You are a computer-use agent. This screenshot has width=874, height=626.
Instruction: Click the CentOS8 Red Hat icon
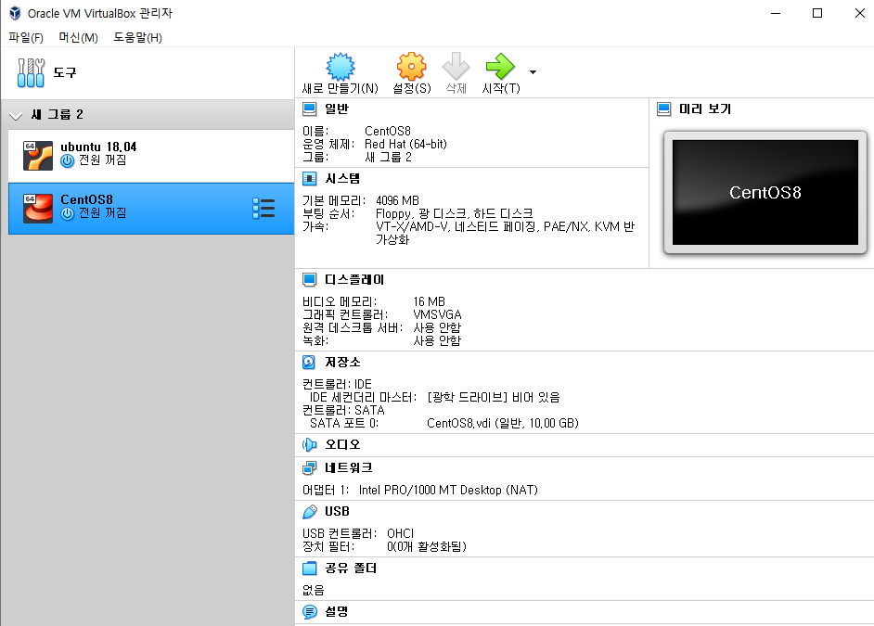point(38,209)
